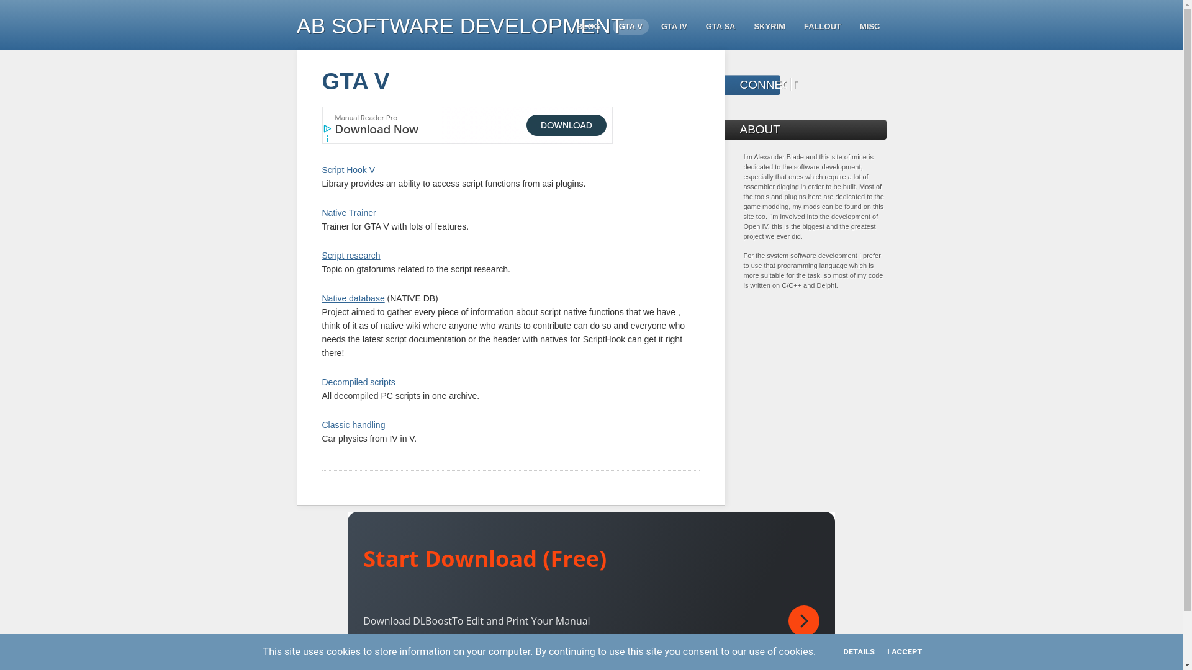Click 'Trainer for GTA V with lots of features.' text
This screenshot has width=1192, height=670.
coord(395,226)
